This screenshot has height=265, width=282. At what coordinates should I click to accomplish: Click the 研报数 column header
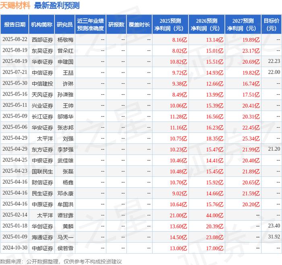[x=116, y=25]
